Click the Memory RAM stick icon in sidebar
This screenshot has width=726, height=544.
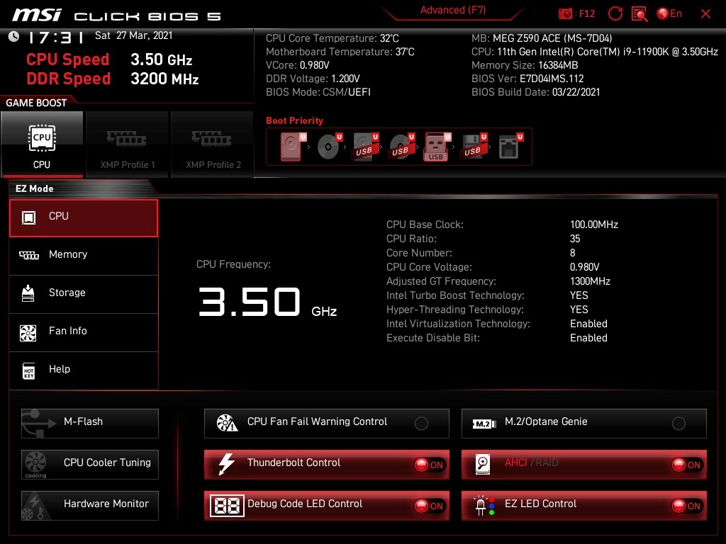[x=28, y=255]
